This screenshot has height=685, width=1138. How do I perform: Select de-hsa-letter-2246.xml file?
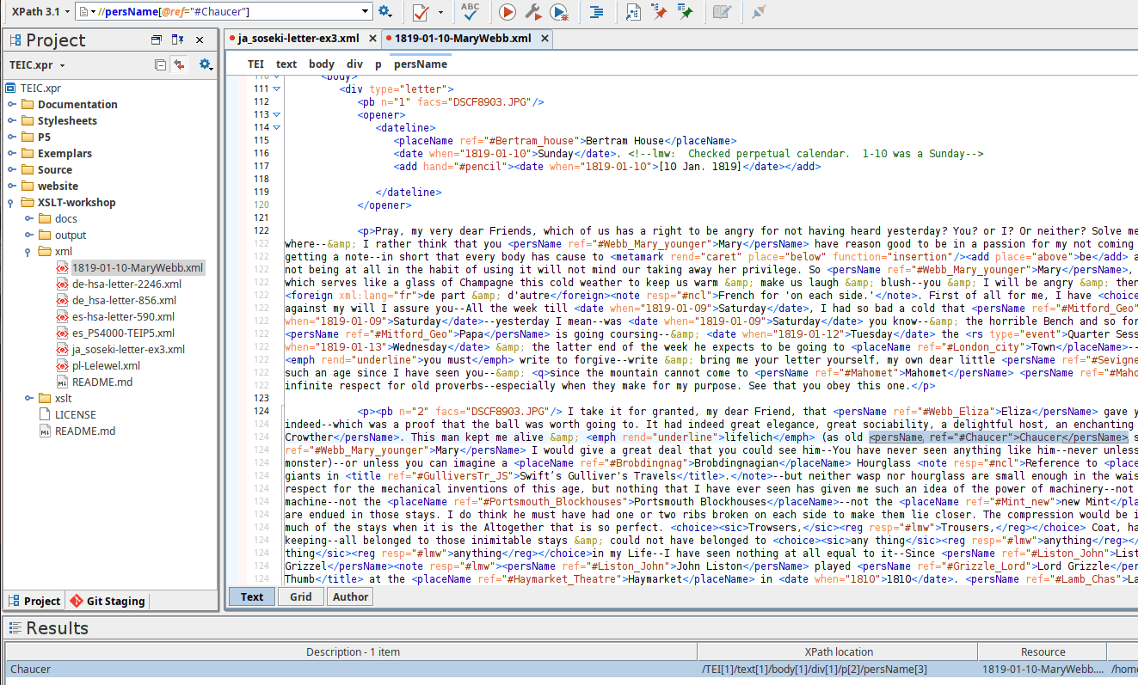[126, 284]
